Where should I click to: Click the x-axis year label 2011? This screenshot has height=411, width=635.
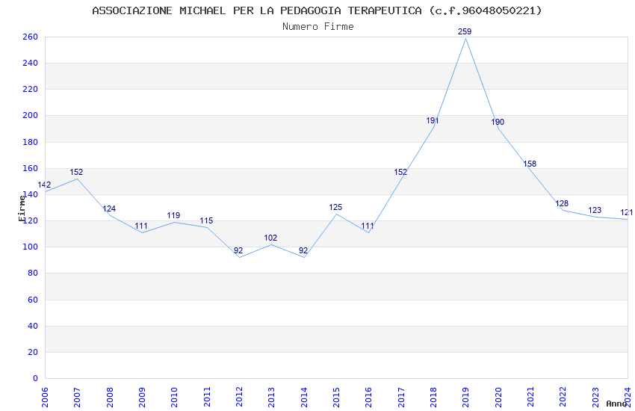tap(206, 398)
